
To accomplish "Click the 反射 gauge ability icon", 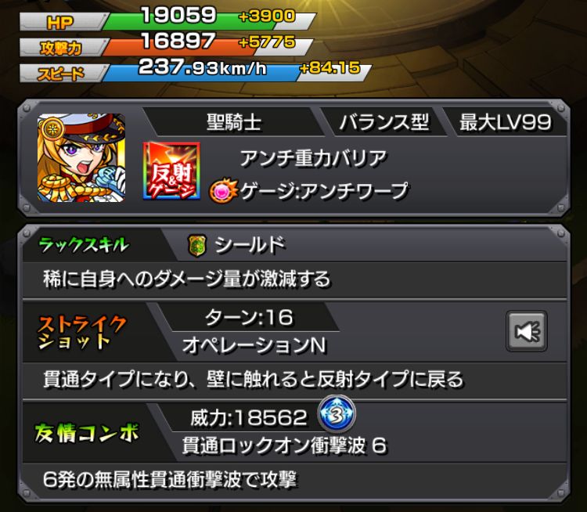I will (171, 171).
